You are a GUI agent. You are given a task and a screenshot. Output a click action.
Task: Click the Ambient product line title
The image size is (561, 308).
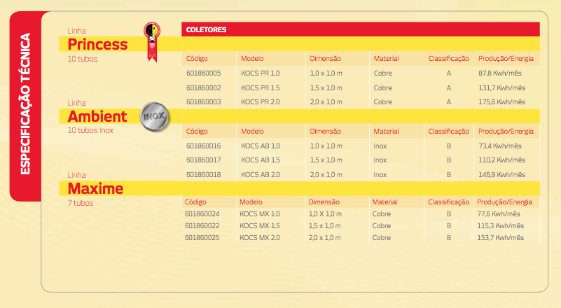coord(97,116)
